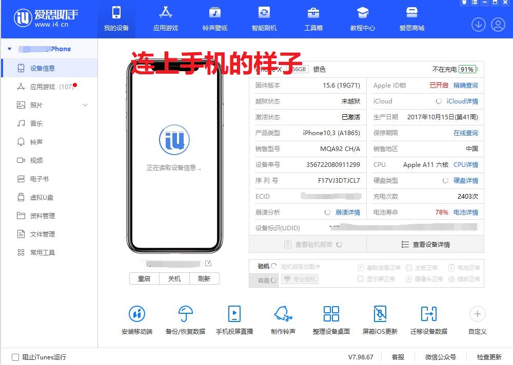The height and width of the screenshot is (365, 513).
Task: Open 整理设备桌面 grid icon
Action: pyautogui.click(x=331, y=314)
